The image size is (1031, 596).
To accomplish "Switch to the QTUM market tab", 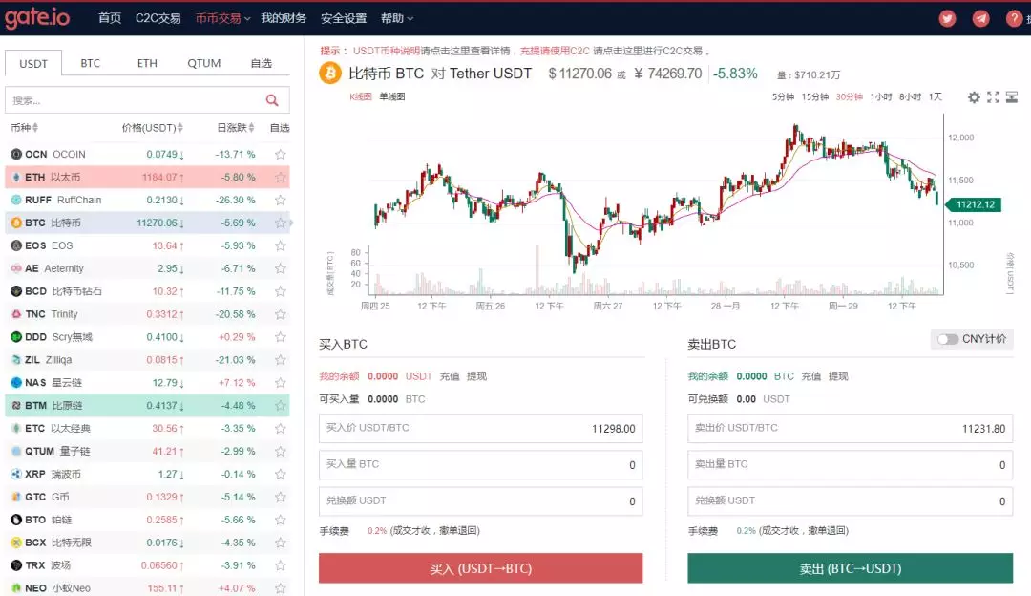I will click(x=203, y=63).
